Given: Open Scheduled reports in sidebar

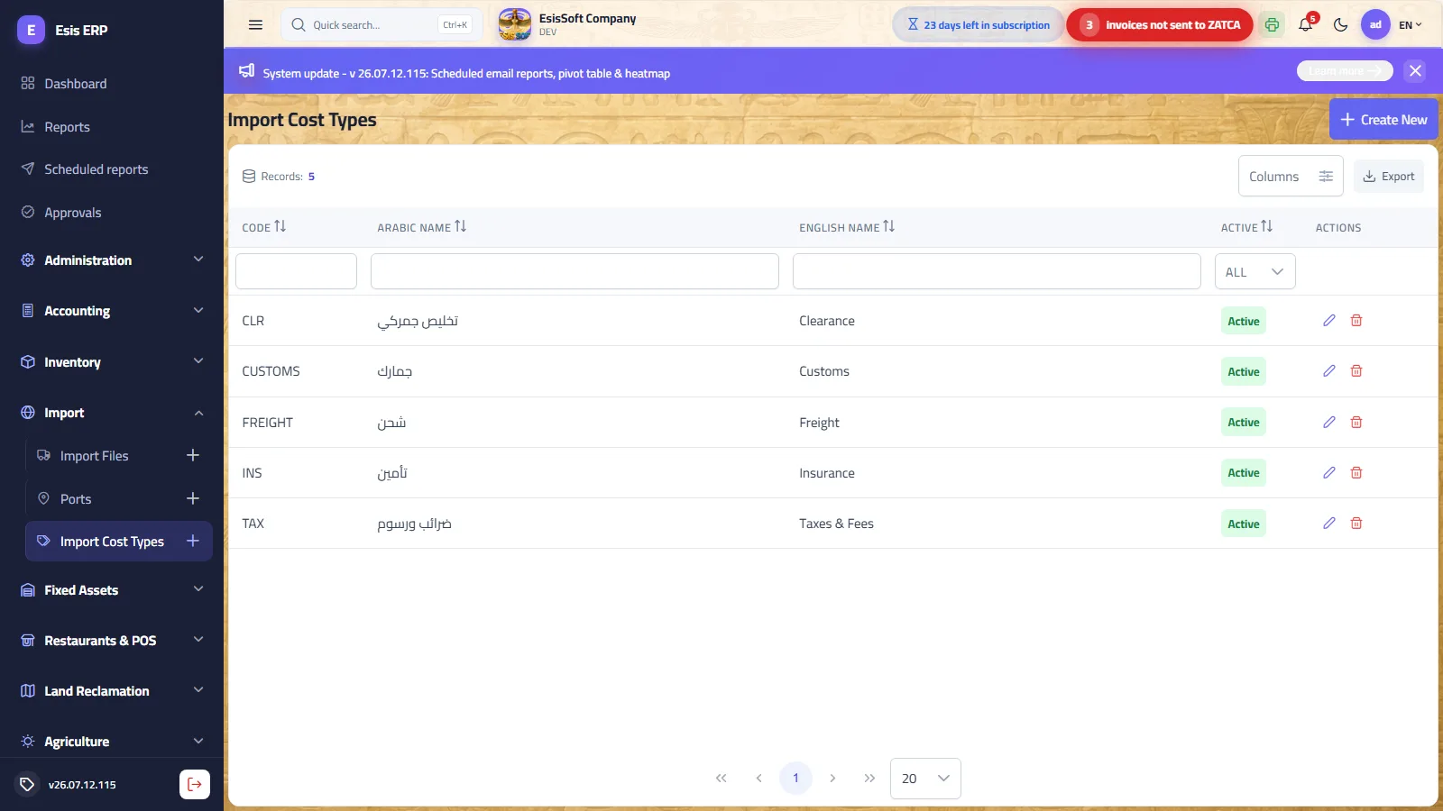Looking at the screenshot, I should [96, 169].
